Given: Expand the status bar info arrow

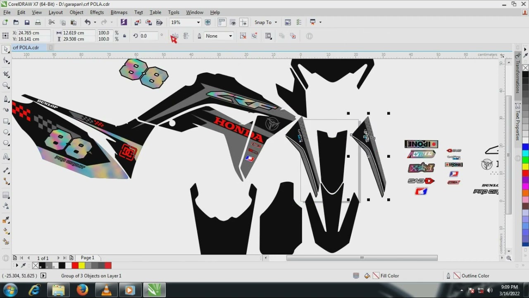Looking at the screenshot, I should pos(43,276).
